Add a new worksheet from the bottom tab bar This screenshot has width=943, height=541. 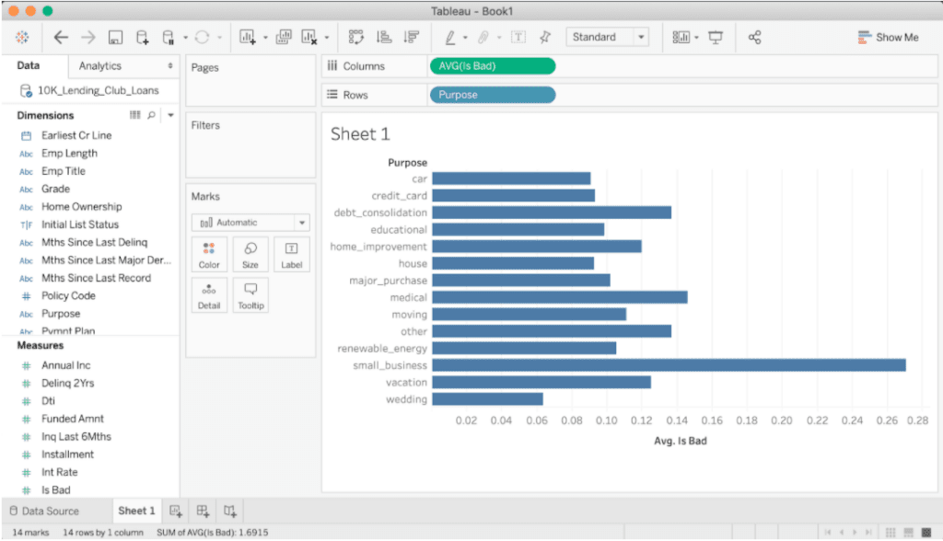(x=176, y=511)
